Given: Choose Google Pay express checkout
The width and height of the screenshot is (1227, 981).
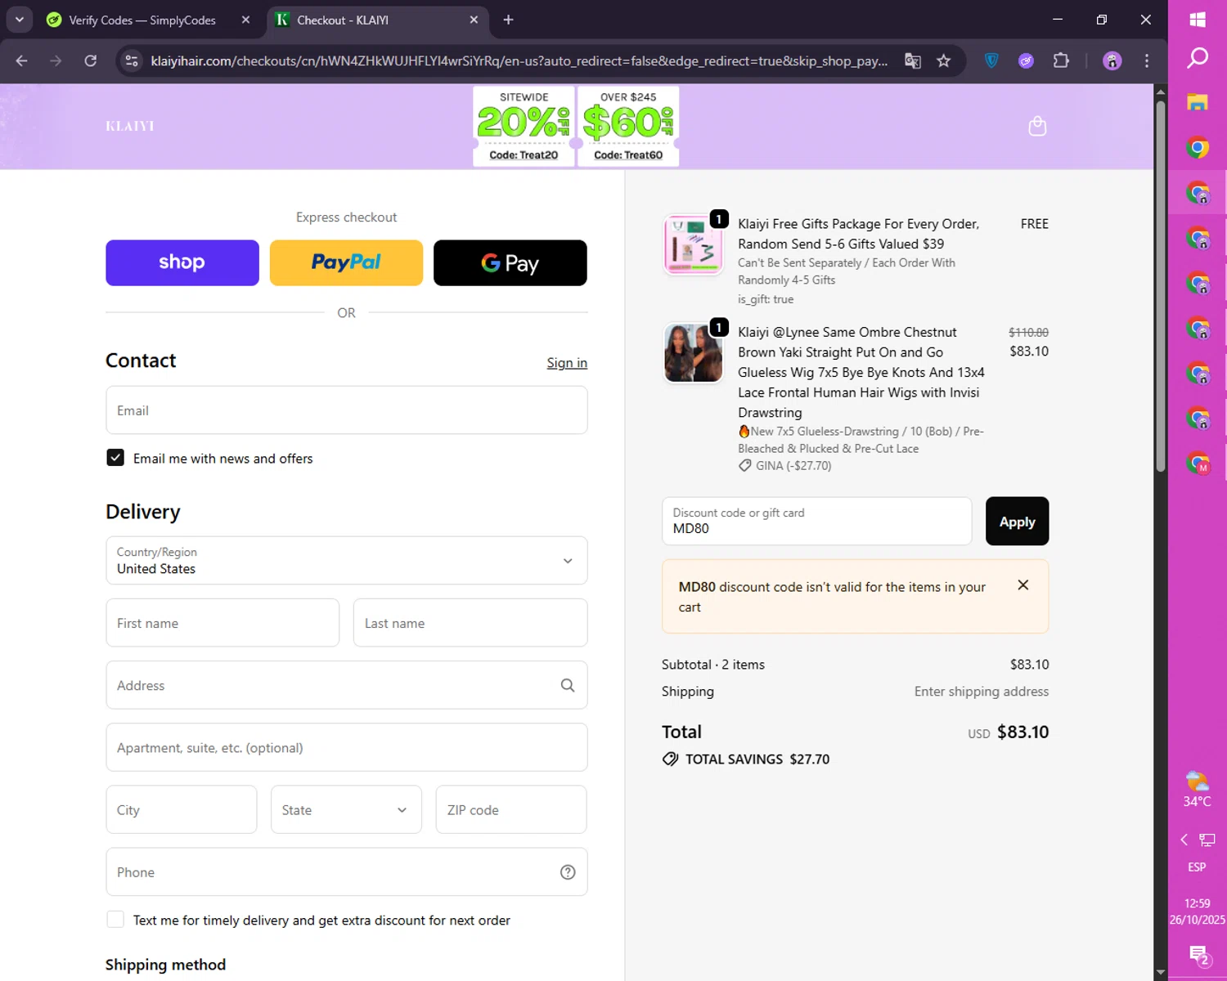Looking at the screenshot, I should click(x=510, y=262).
